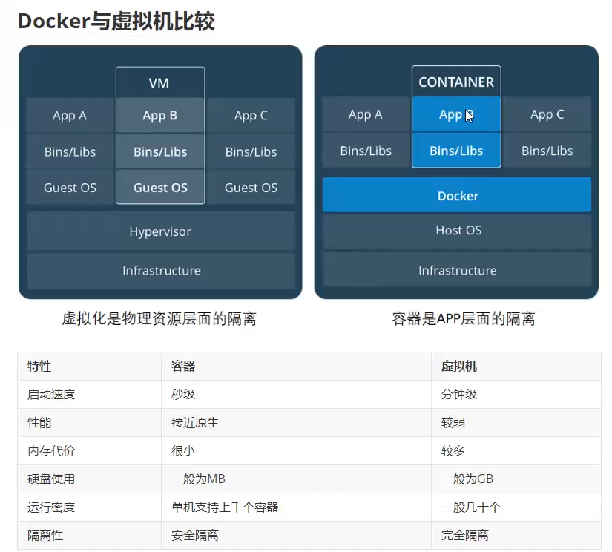Click the Host OS layer

[x=457, y=230]
